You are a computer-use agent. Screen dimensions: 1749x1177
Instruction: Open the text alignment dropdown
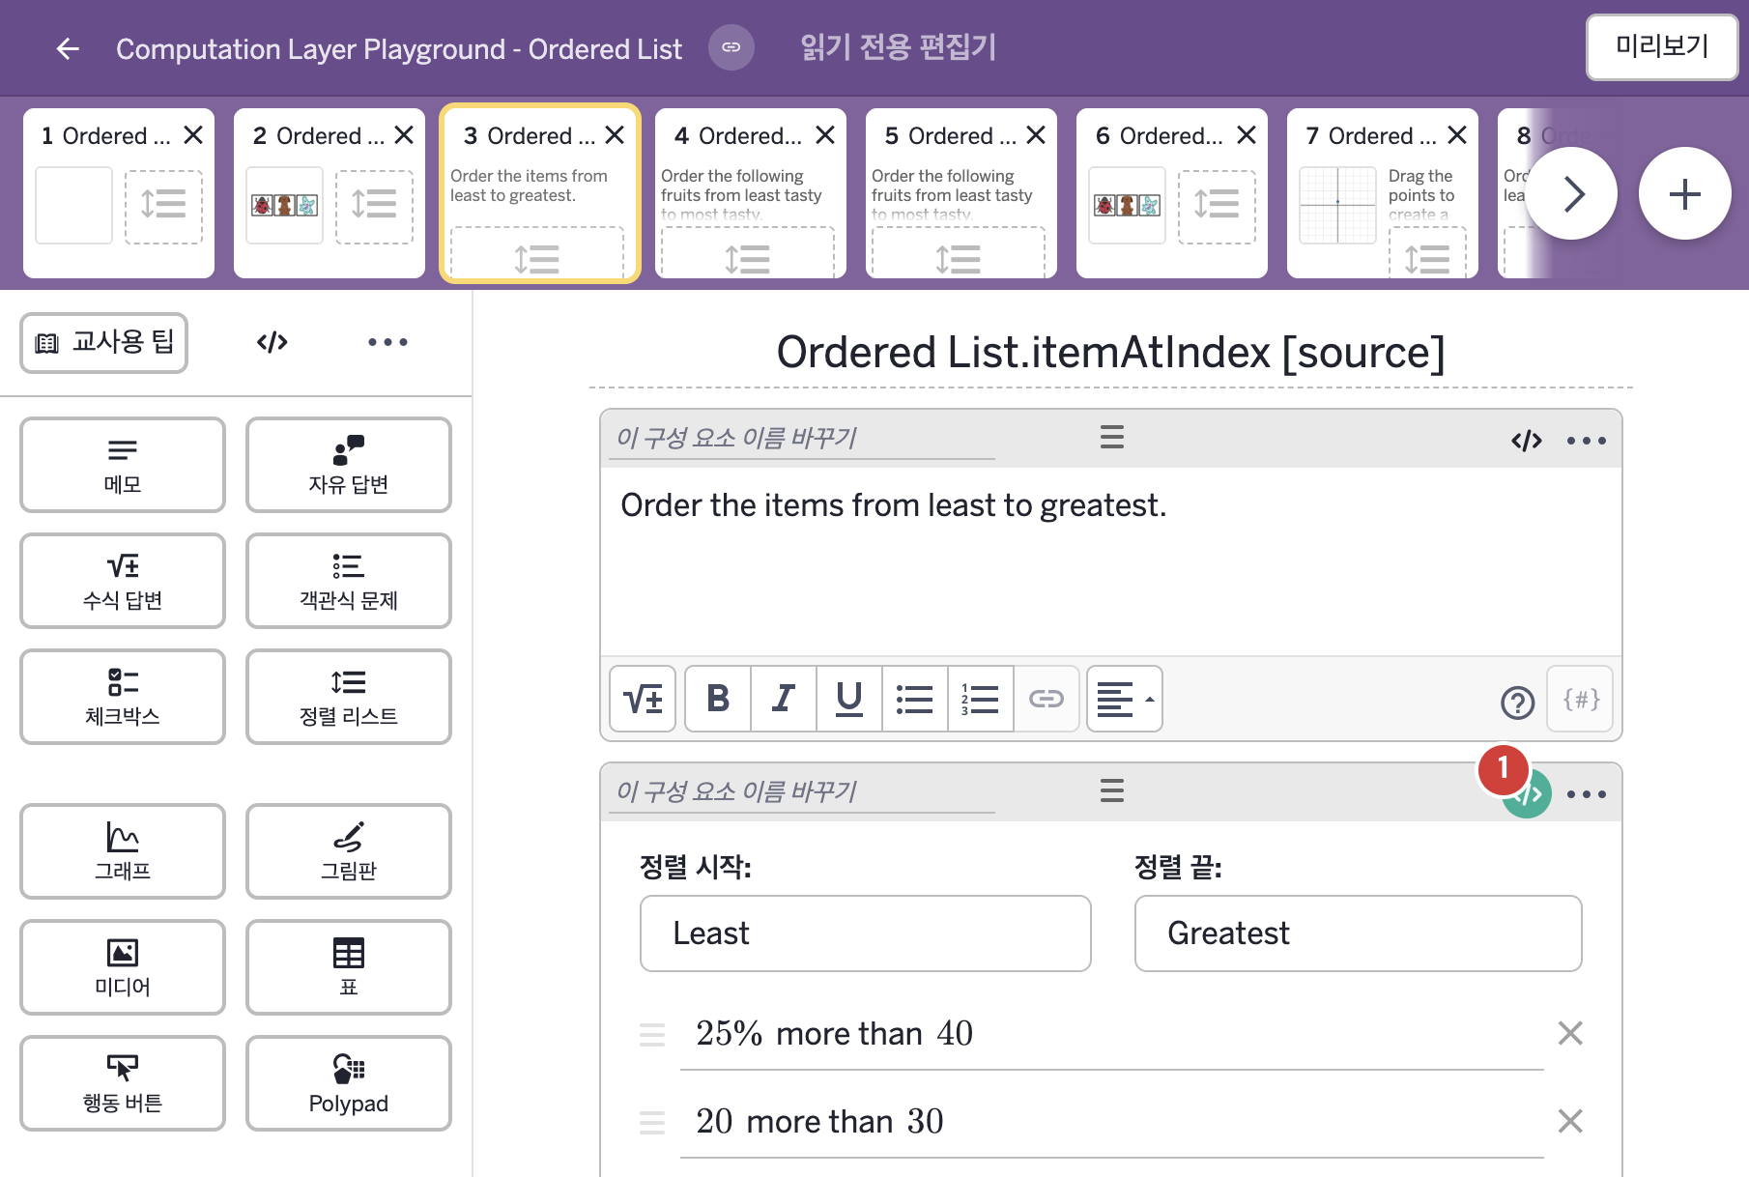(x=1125, y=699)
